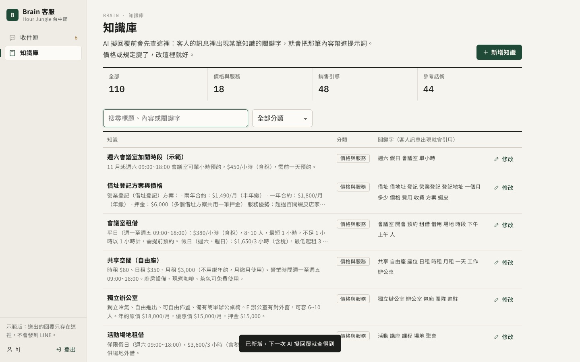The image size is (580, 362).
Task: Select the title 獨立辦公室
Action: [x=122, y=298]
